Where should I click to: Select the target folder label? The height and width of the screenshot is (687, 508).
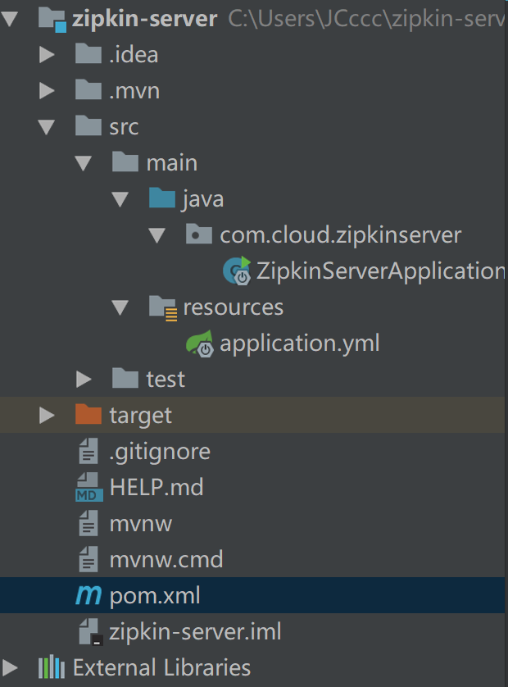click(x=141, y=416)
